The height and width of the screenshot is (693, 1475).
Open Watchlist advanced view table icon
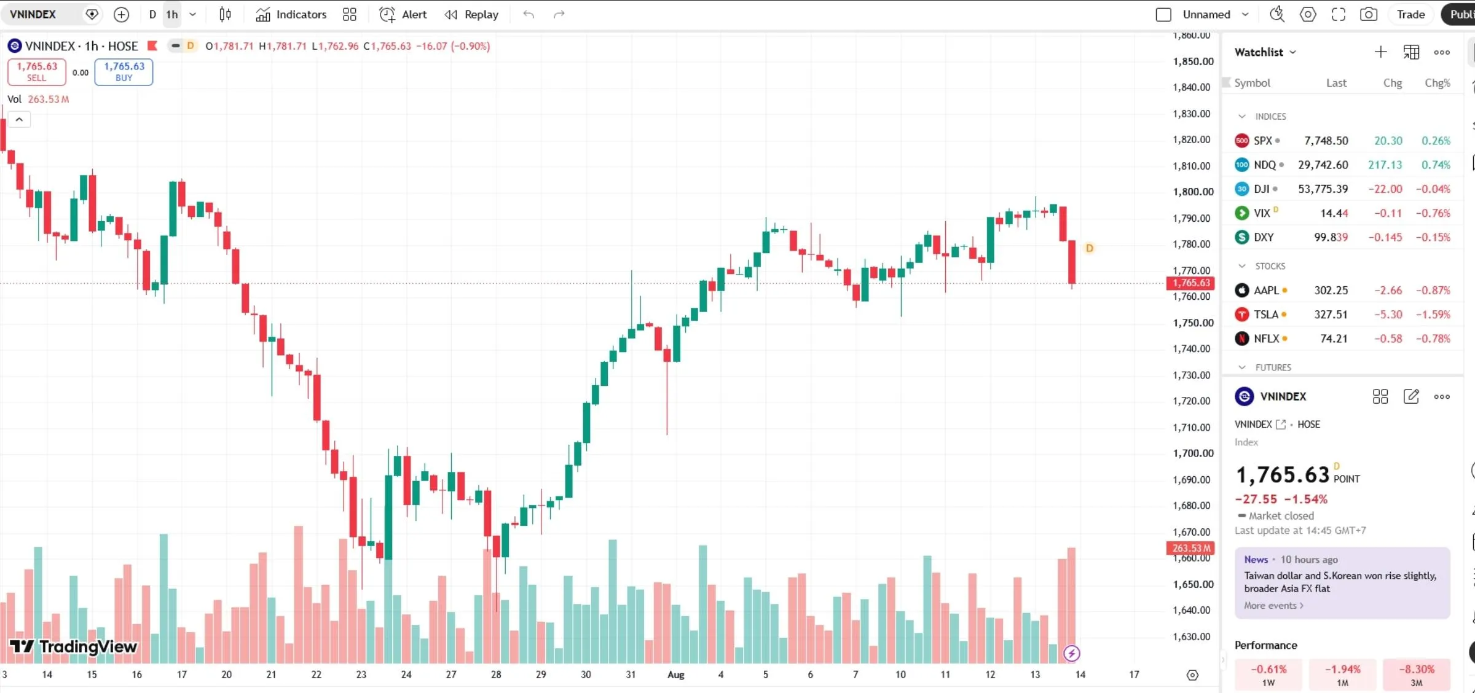coord(1411,52)
